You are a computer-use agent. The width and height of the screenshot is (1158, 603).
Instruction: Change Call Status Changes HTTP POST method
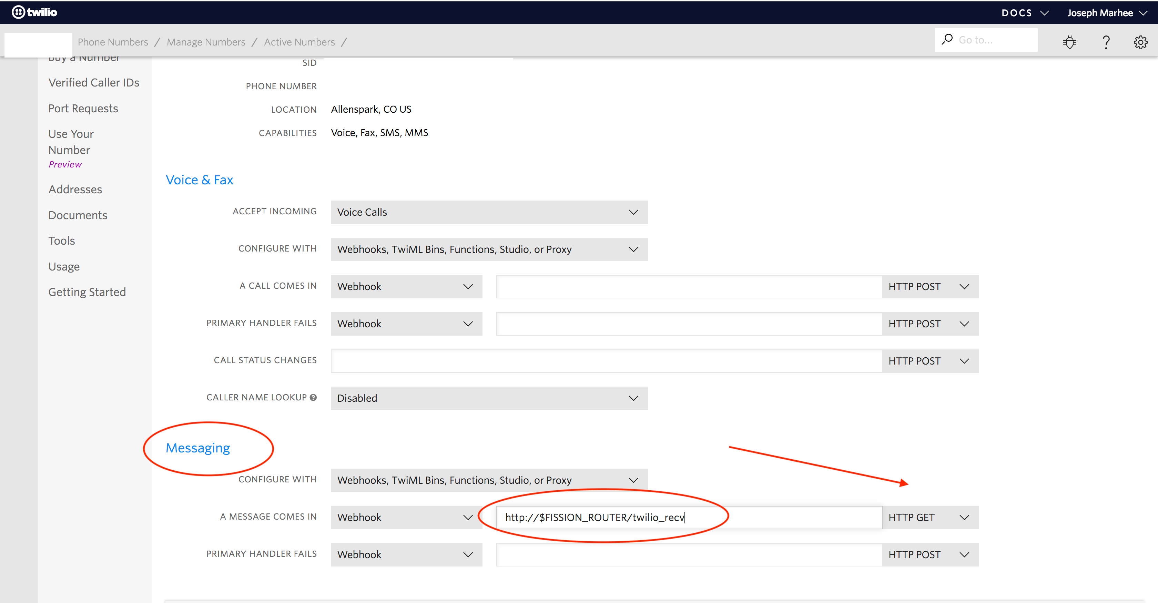(x=930, y=361)
